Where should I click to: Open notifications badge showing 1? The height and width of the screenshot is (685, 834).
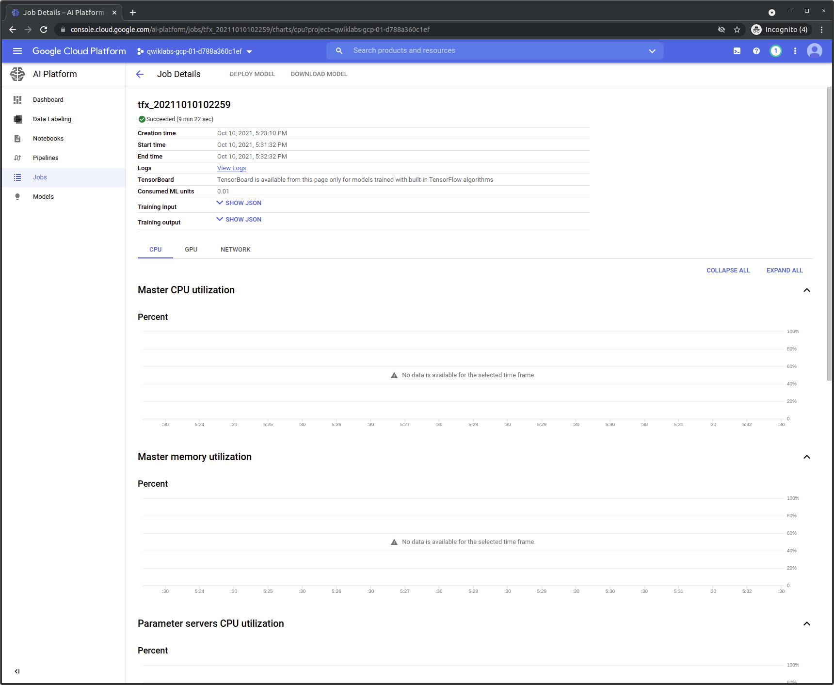tap(776, 51)
